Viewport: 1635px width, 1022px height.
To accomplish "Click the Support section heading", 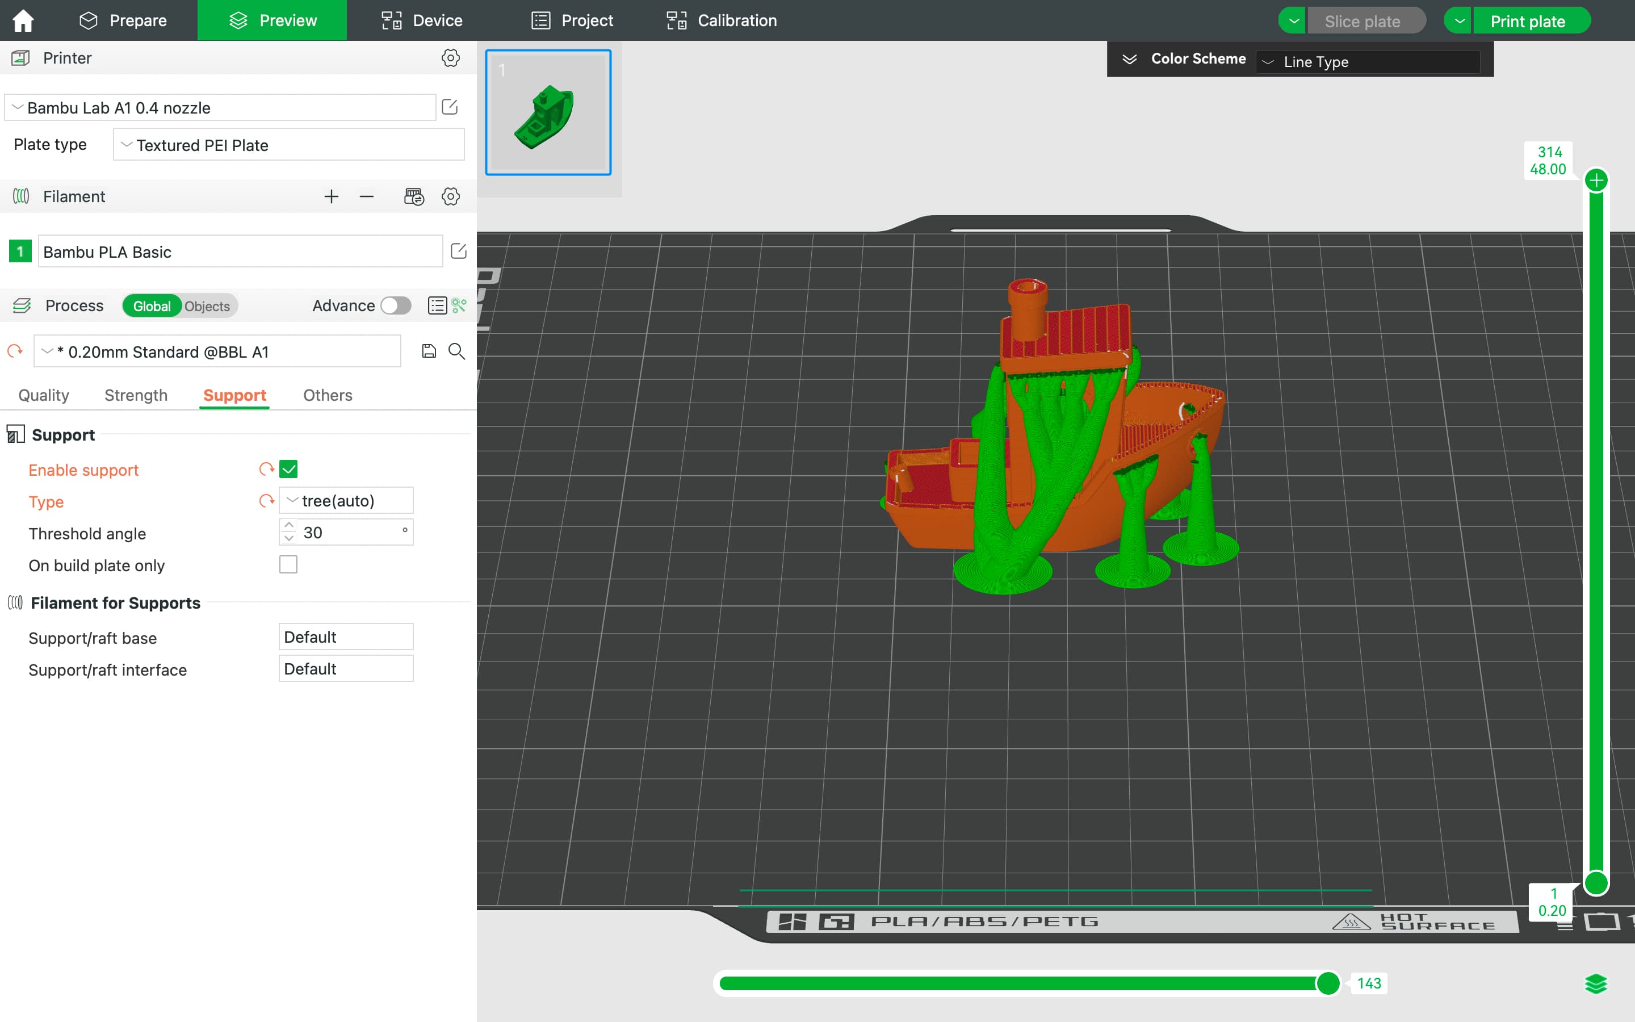I will 63,434.
